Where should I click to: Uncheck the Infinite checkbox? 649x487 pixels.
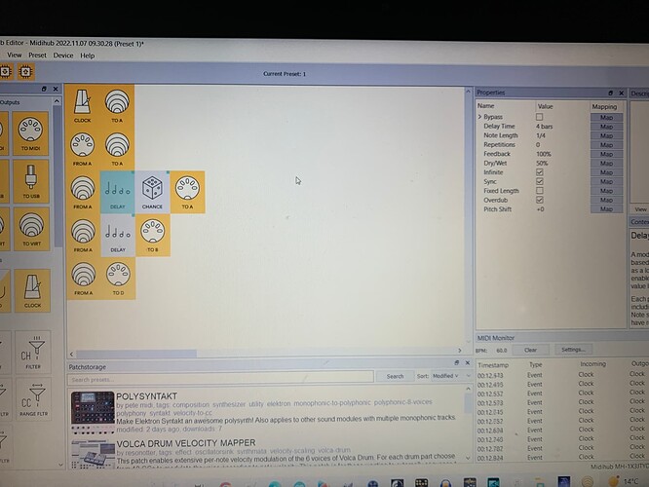tap(540, 172)
